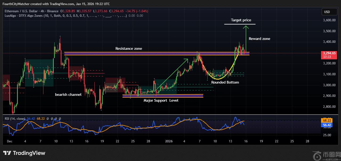341x161 pixels.
Task: Click the white Target price line
Action: tap(240, 24)
